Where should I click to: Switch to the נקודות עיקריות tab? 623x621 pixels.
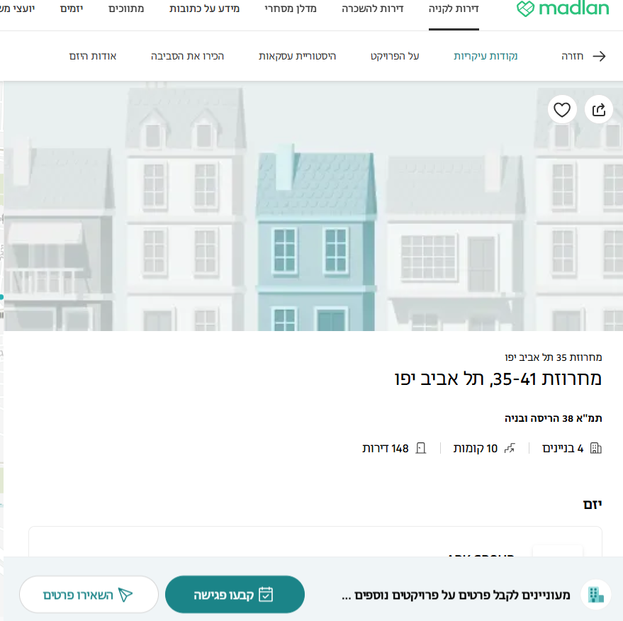pyautogui.click(x=486, y=56)
